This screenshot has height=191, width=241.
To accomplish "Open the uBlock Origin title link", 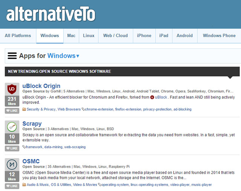I will pos(41,86).
